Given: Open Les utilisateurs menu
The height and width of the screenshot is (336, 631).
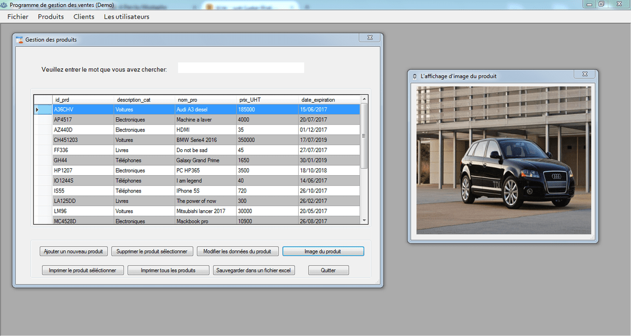Looking at the screenshot, I should tap(126, 17).
